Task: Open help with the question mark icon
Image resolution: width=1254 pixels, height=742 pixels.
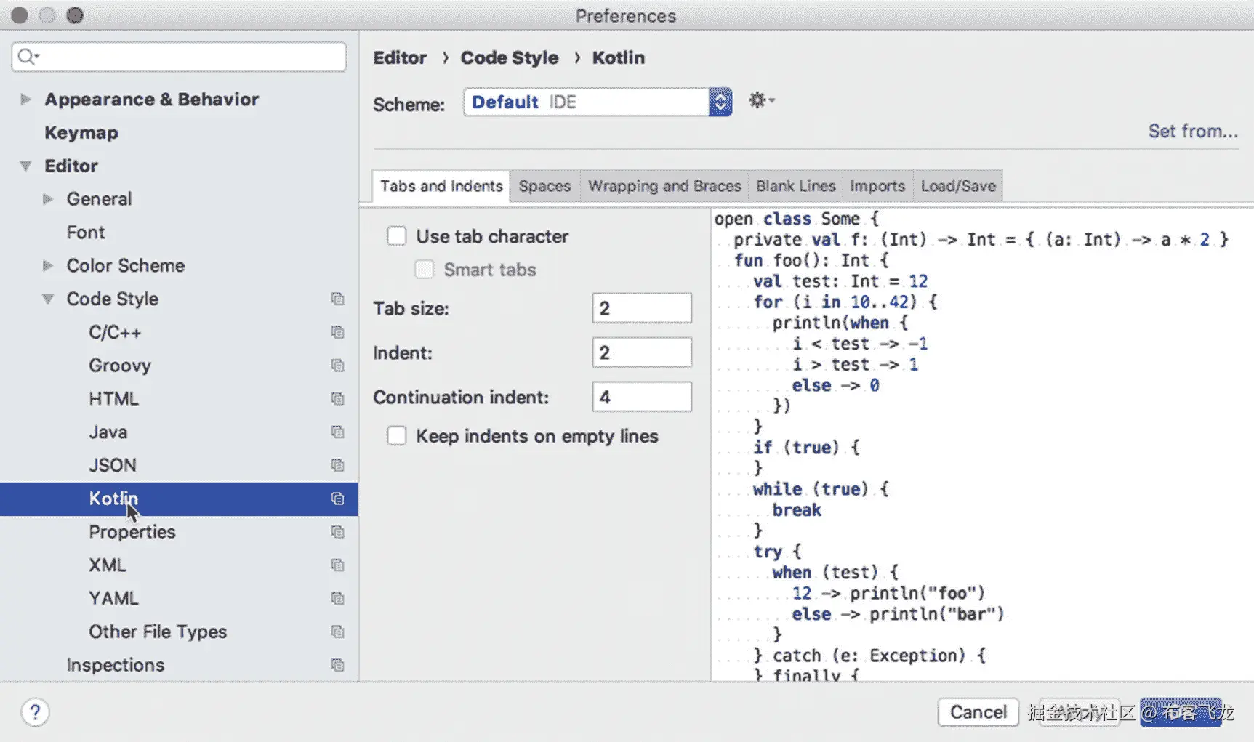Action: click(35, 712)
